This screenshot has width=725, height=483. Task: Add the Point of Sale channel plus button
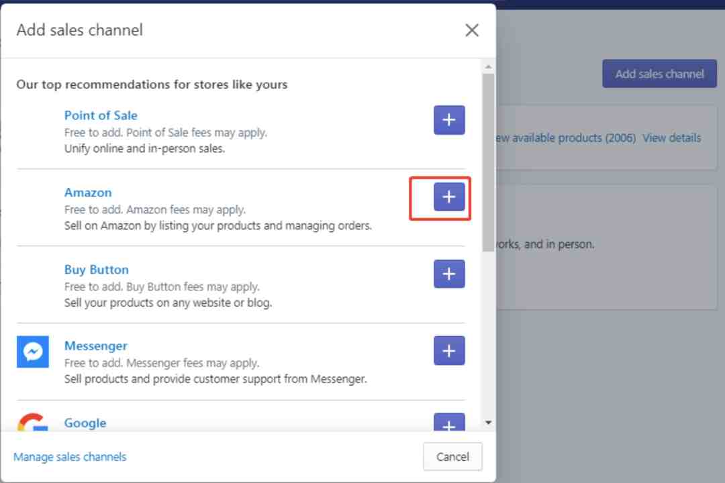coord(449,120)
